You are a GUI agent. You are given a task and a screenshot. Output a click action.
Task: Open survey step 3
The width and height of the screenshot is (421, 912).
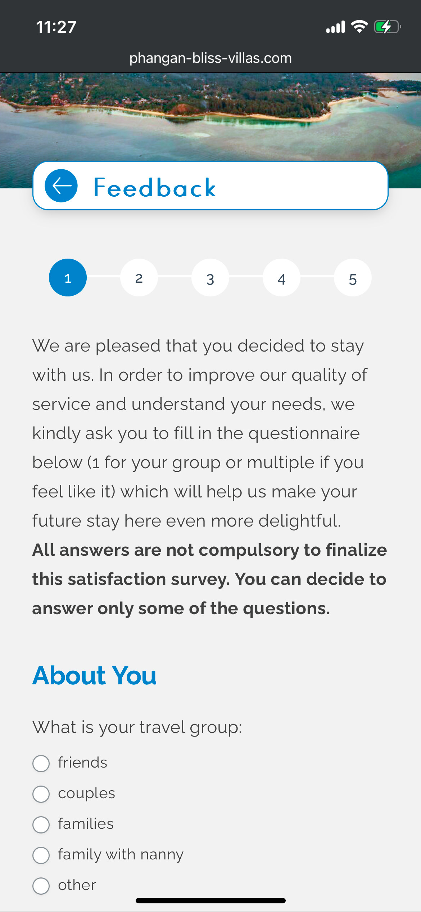click(x=210, y=278)
